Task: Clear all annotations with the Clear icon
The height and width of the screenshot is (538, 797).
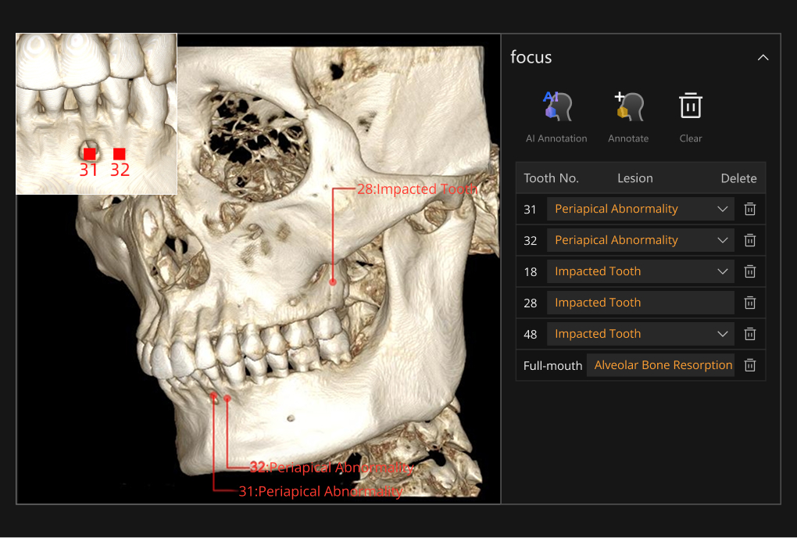Action: coord(690,106)
